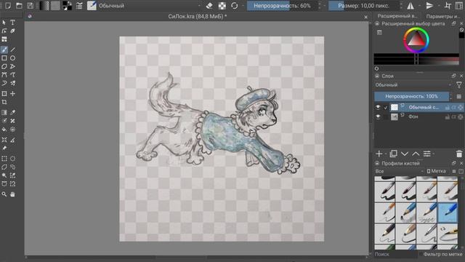465x262 pixels.
Task: Hide the 'Фон' layer
Action: tap(378, 116)
